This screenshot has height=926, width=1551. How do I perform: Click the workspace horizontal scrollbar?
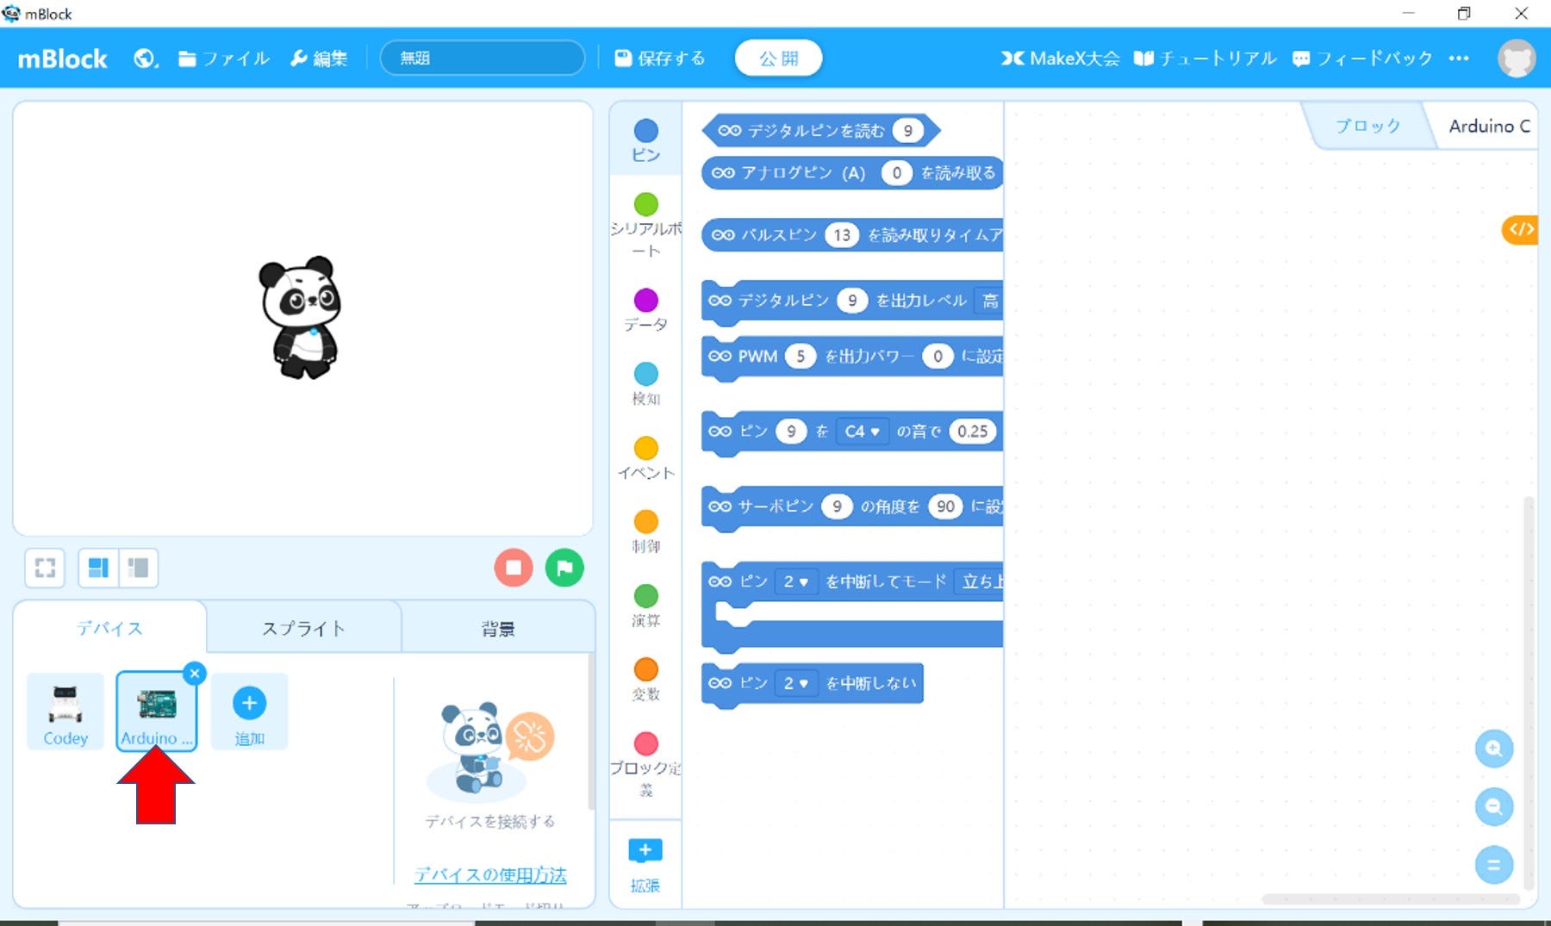coord(1390,898)
